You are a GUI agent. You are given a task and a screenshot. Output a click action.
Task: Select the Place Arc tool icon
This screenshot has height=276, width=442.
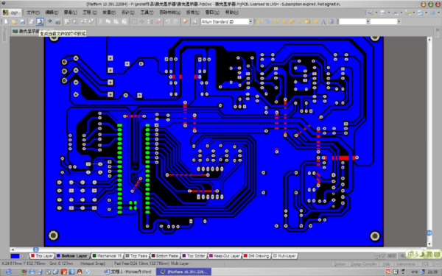pyautogui.click(x=299, y=21)
